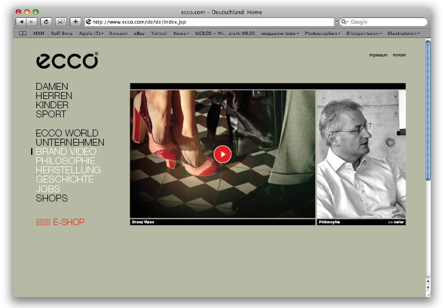Click the window resize grip corner
Screen dimensions: 444x308
428,294
